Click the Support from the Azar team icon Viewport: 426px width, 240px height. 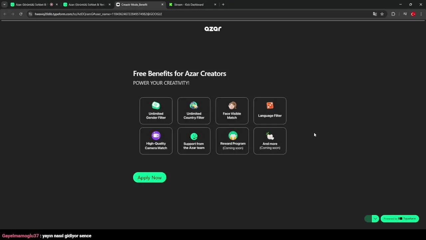(194, 136)
